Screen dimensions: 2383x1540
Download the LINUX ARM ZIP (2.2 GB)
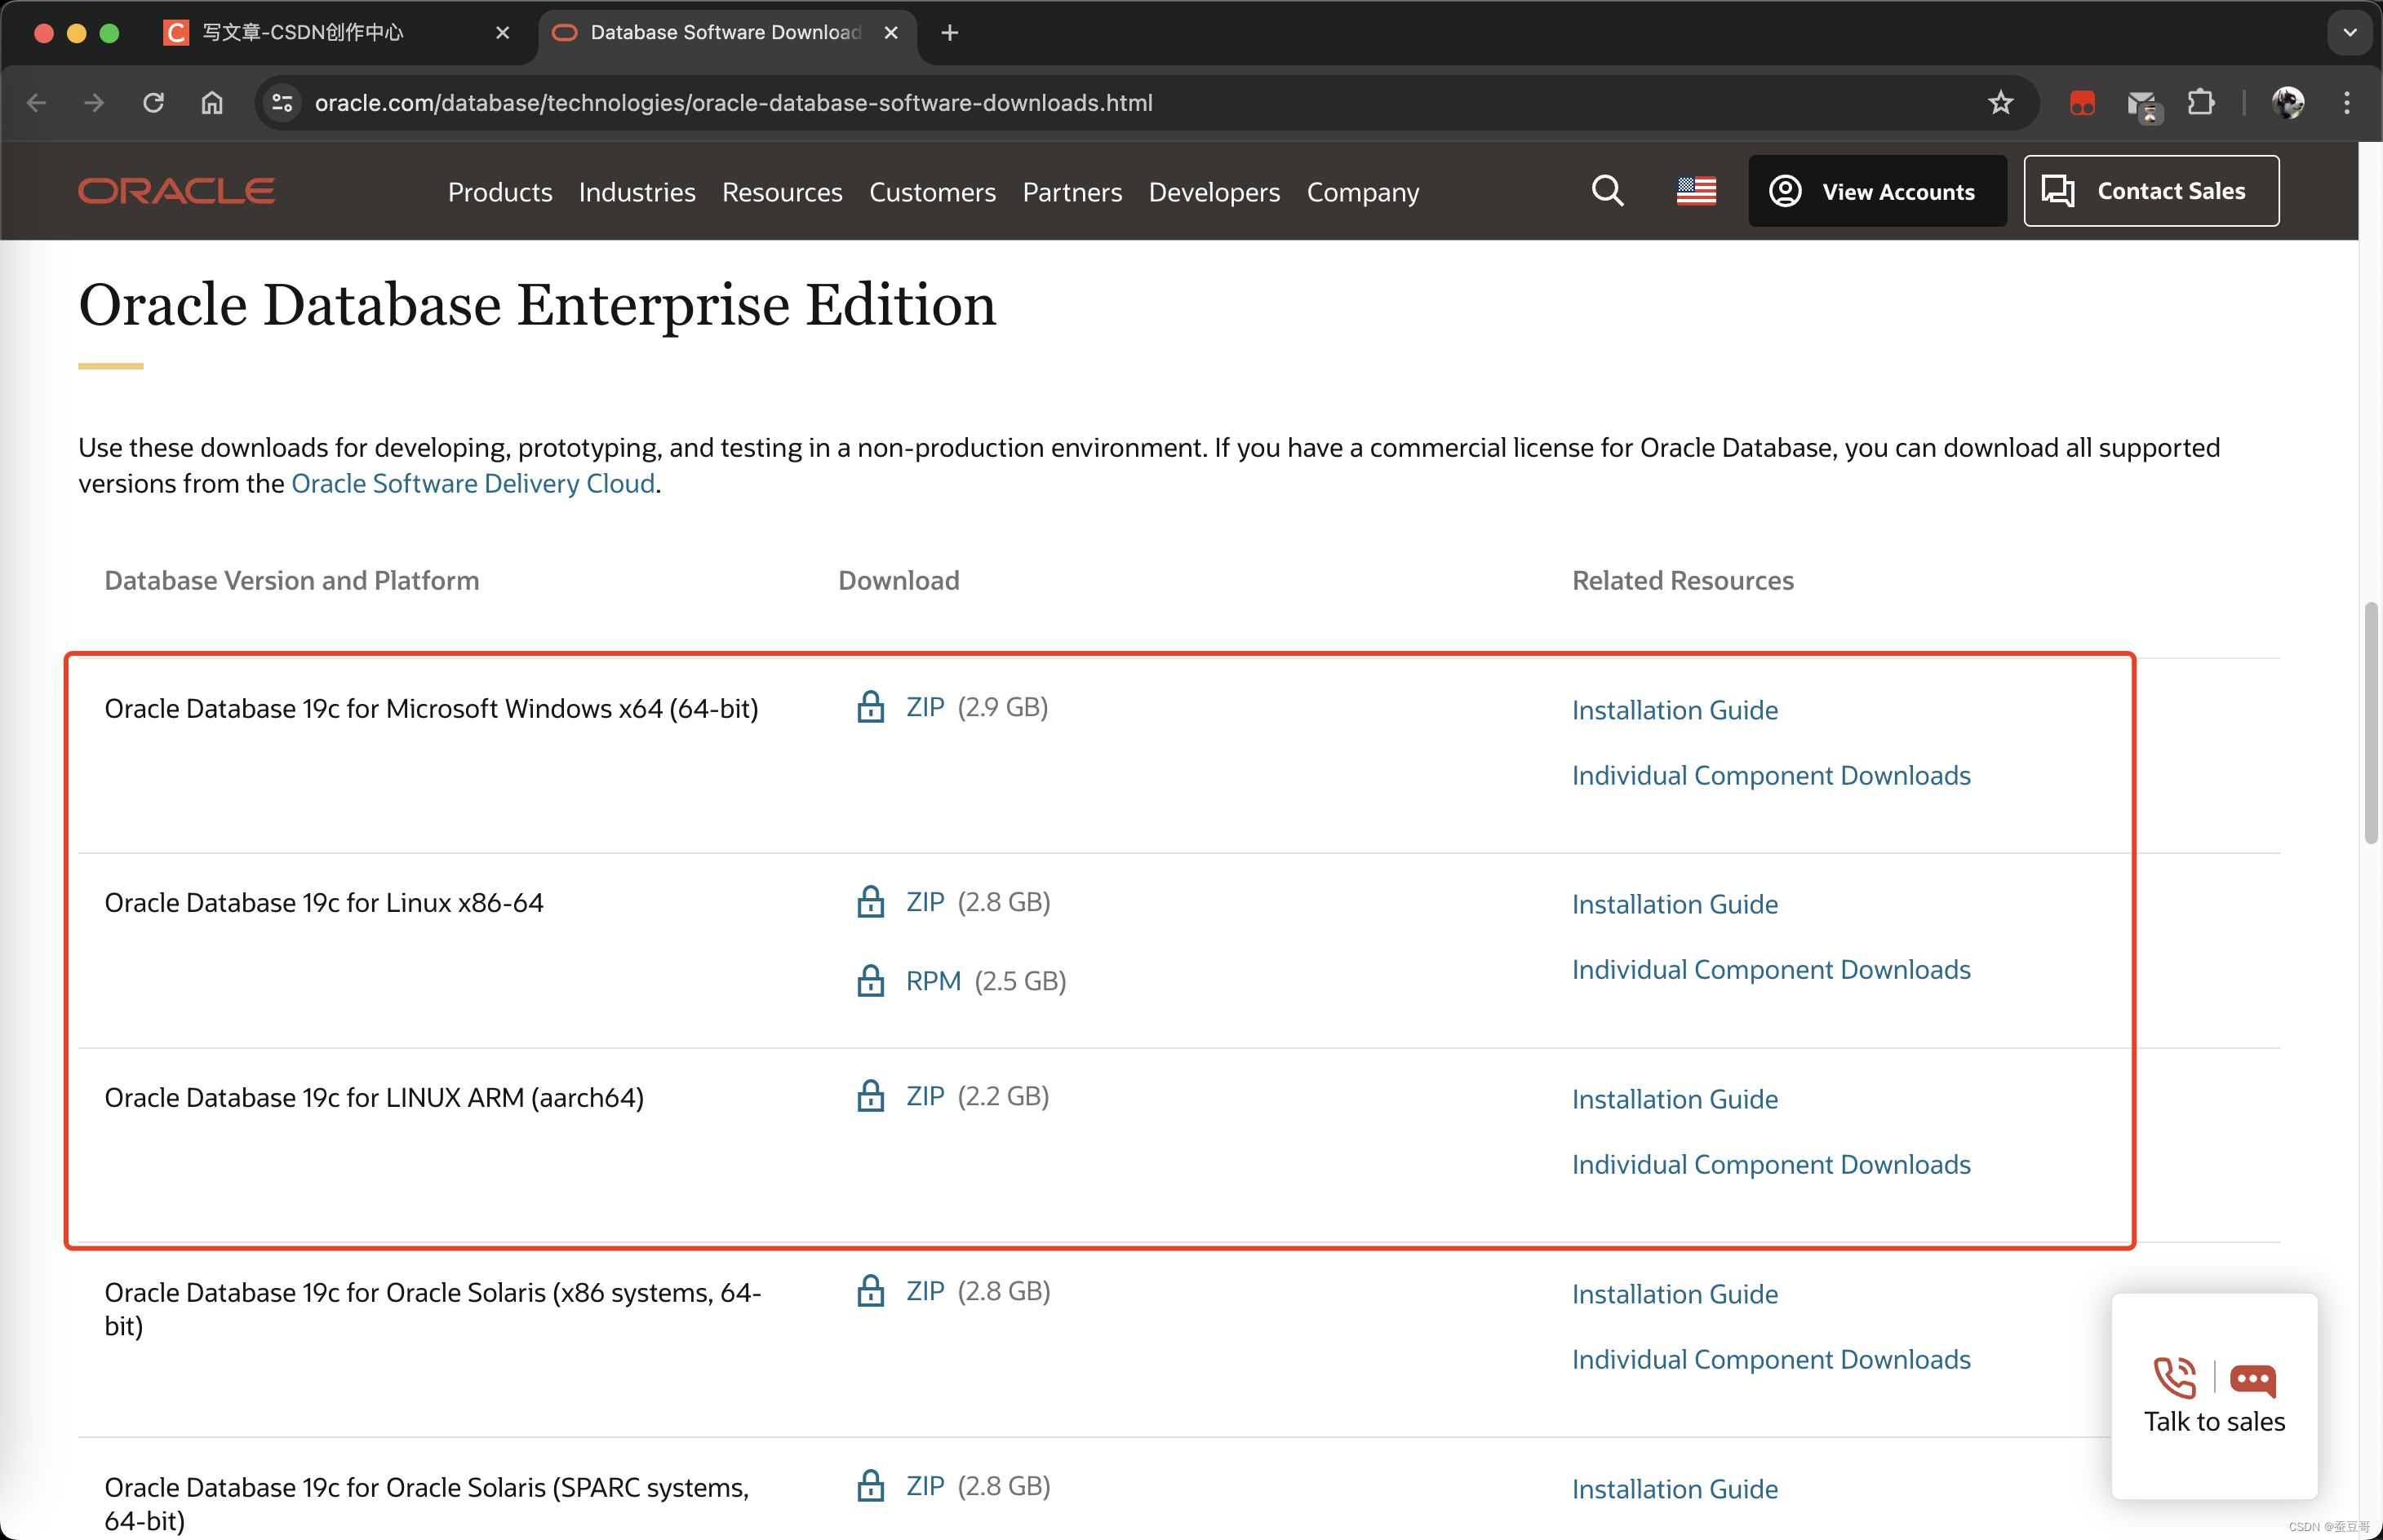coord(925,1096)
